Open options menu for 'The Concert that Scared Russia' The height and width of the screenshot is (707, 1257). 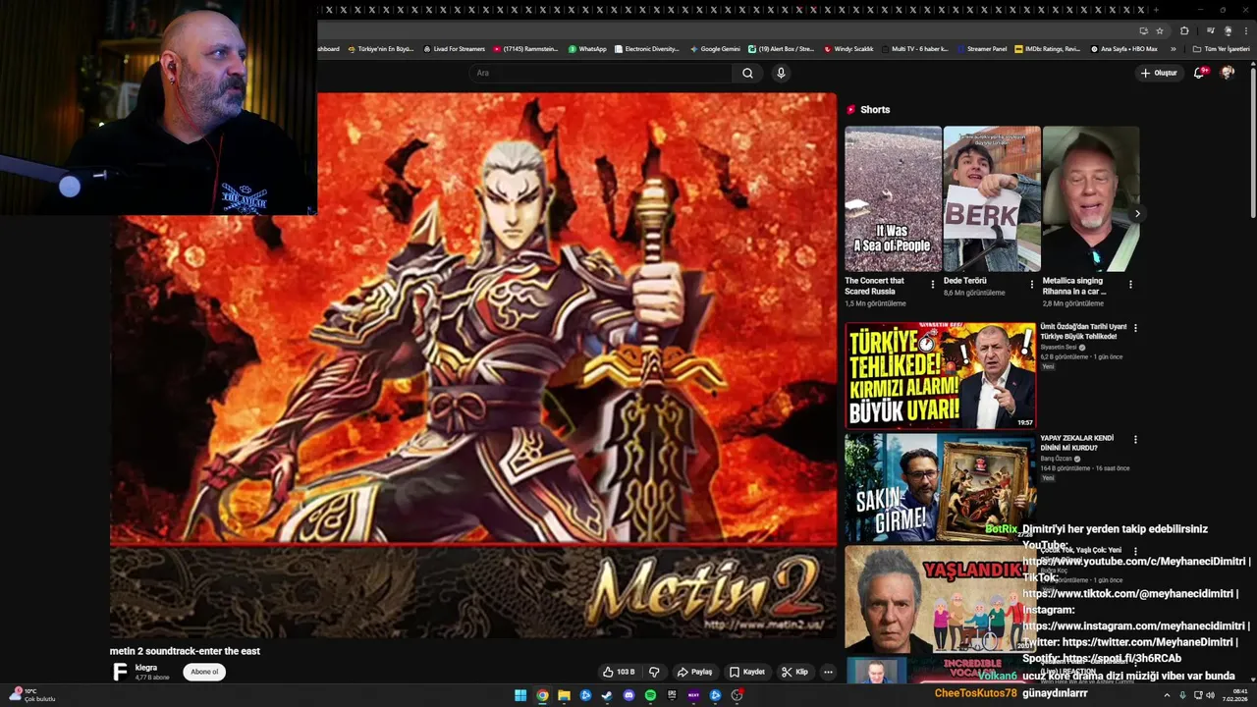click(933, 285)
